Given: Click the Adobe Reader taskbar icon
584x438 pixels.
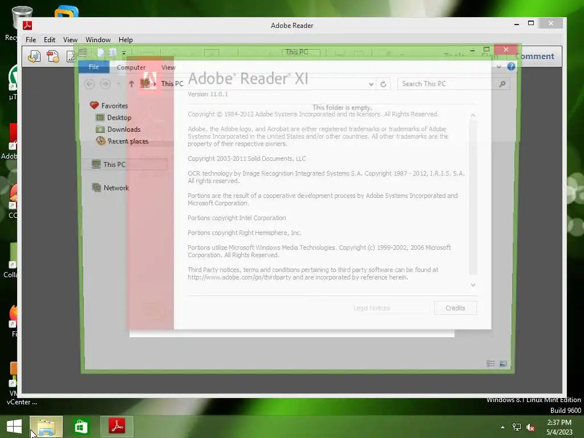Looking at the screenshot, I should coord(116,427).
